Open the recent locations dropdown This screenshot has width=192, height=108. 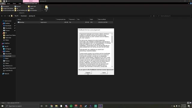click(x=7, y=16)
